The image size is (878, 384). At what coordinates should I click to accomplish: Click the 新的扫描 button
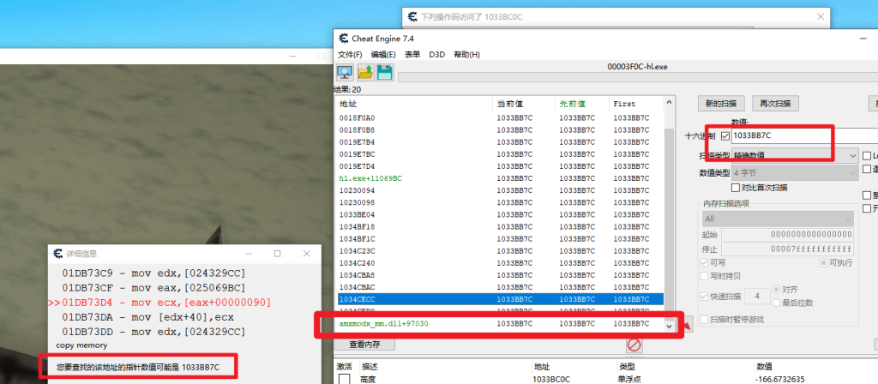pyautogui.click(x=721, y=104)
